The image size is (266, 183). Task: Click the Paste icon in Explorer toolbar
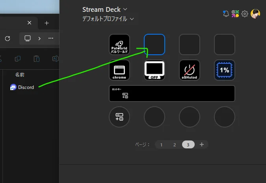click(37, 59)
